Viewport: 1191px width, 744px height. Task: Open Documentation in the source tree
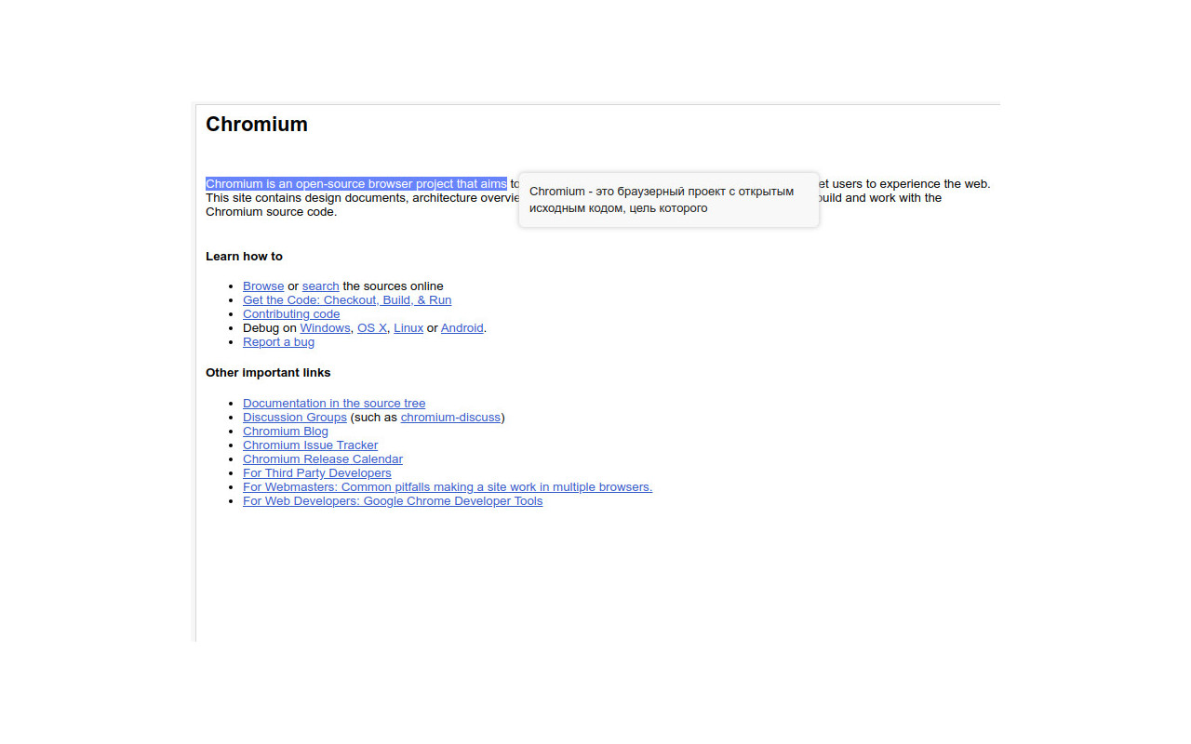click(334, 404)
